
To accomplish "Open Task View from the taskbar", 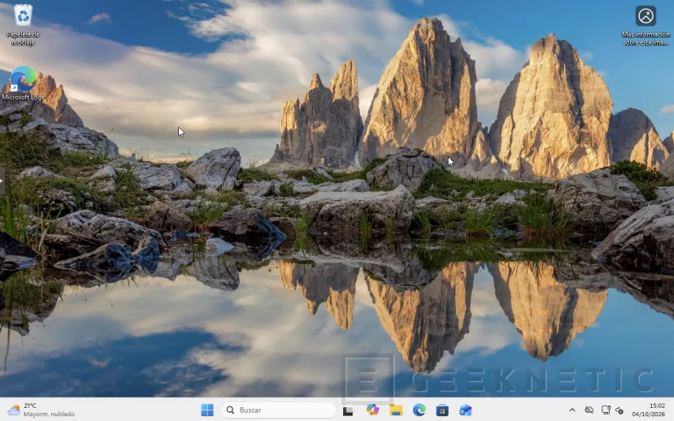I will tap(348, 410).
